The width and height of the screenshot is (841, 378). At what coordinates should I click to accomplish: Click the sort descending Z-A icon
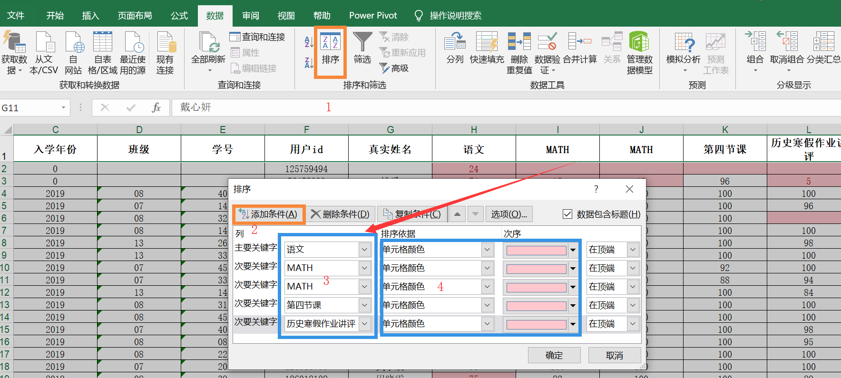click(x=309, y=62)
